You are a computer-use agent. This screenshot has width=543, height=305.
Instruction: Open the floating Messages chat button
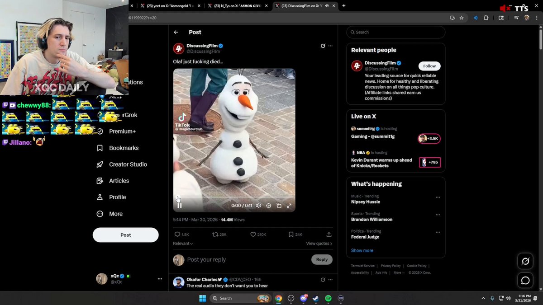(525, 281)
